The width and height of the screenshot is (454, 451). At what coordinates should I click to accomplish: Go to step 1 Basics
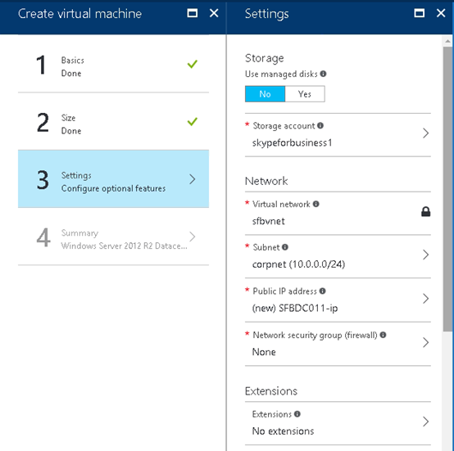coord(113,64)
